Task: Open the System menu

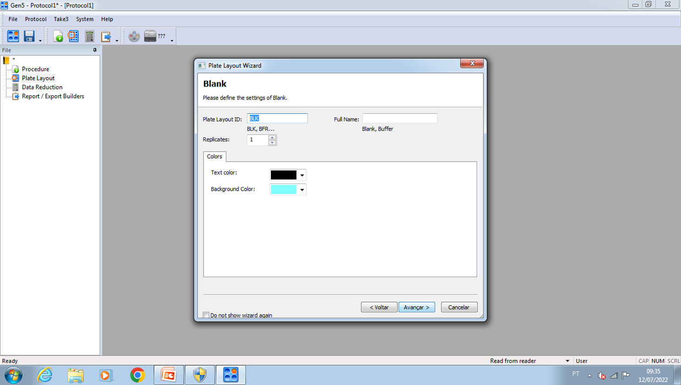Action: click(85, 19)
